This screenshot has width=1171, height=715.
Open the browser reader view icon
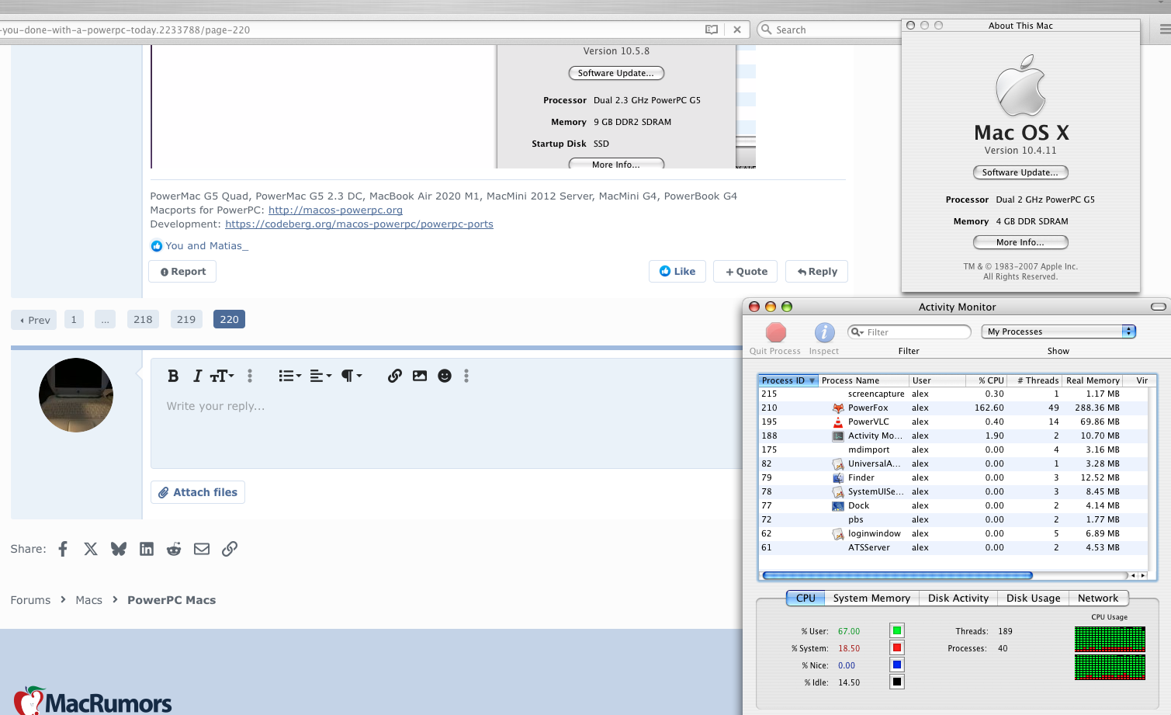point(712,30)
